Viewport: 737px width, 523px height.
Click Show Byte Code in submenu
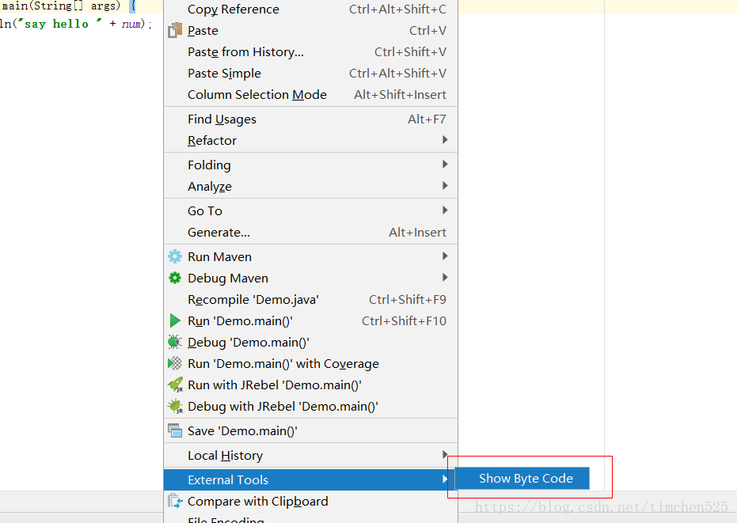pyautogui.click(x=522, y=479)
